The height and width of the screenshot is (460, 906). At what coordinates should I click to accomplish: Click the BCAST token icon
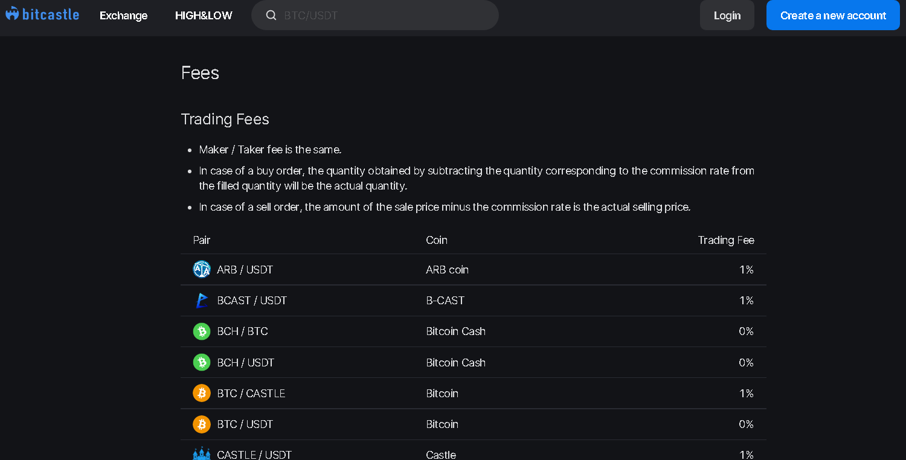tap(201, 301)
